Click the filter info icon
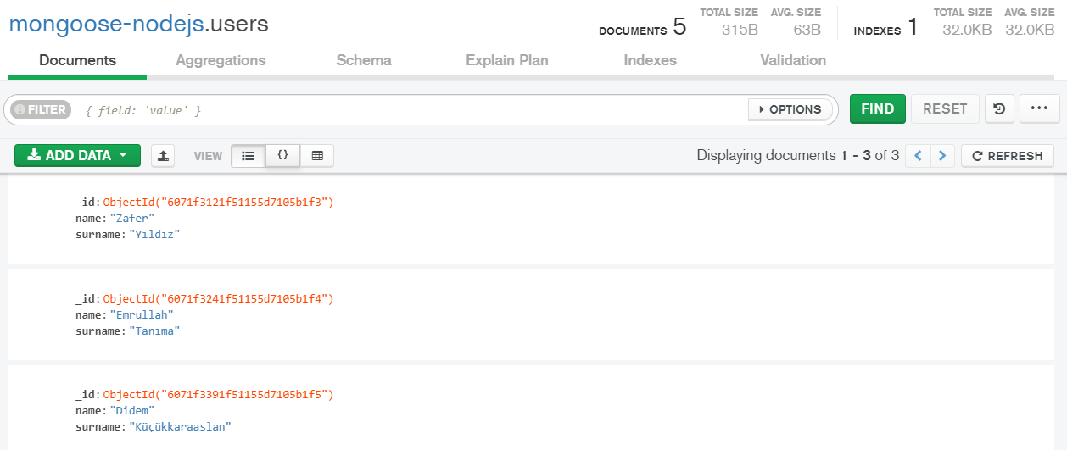 pyautogui.click(x=20, y=109)
